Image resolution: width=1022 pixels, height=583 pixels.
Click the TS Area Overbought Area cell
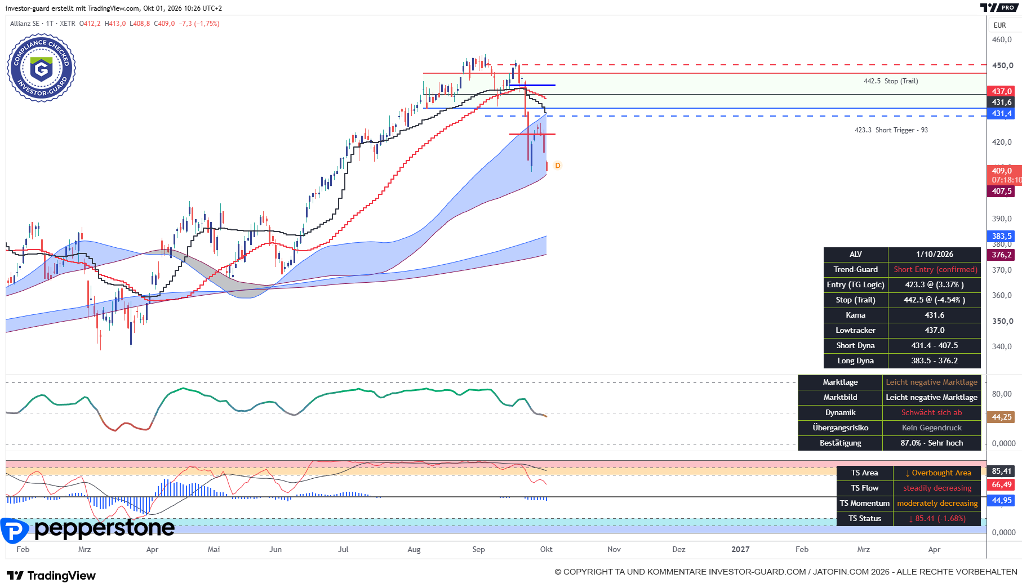[x=937, y=473]
